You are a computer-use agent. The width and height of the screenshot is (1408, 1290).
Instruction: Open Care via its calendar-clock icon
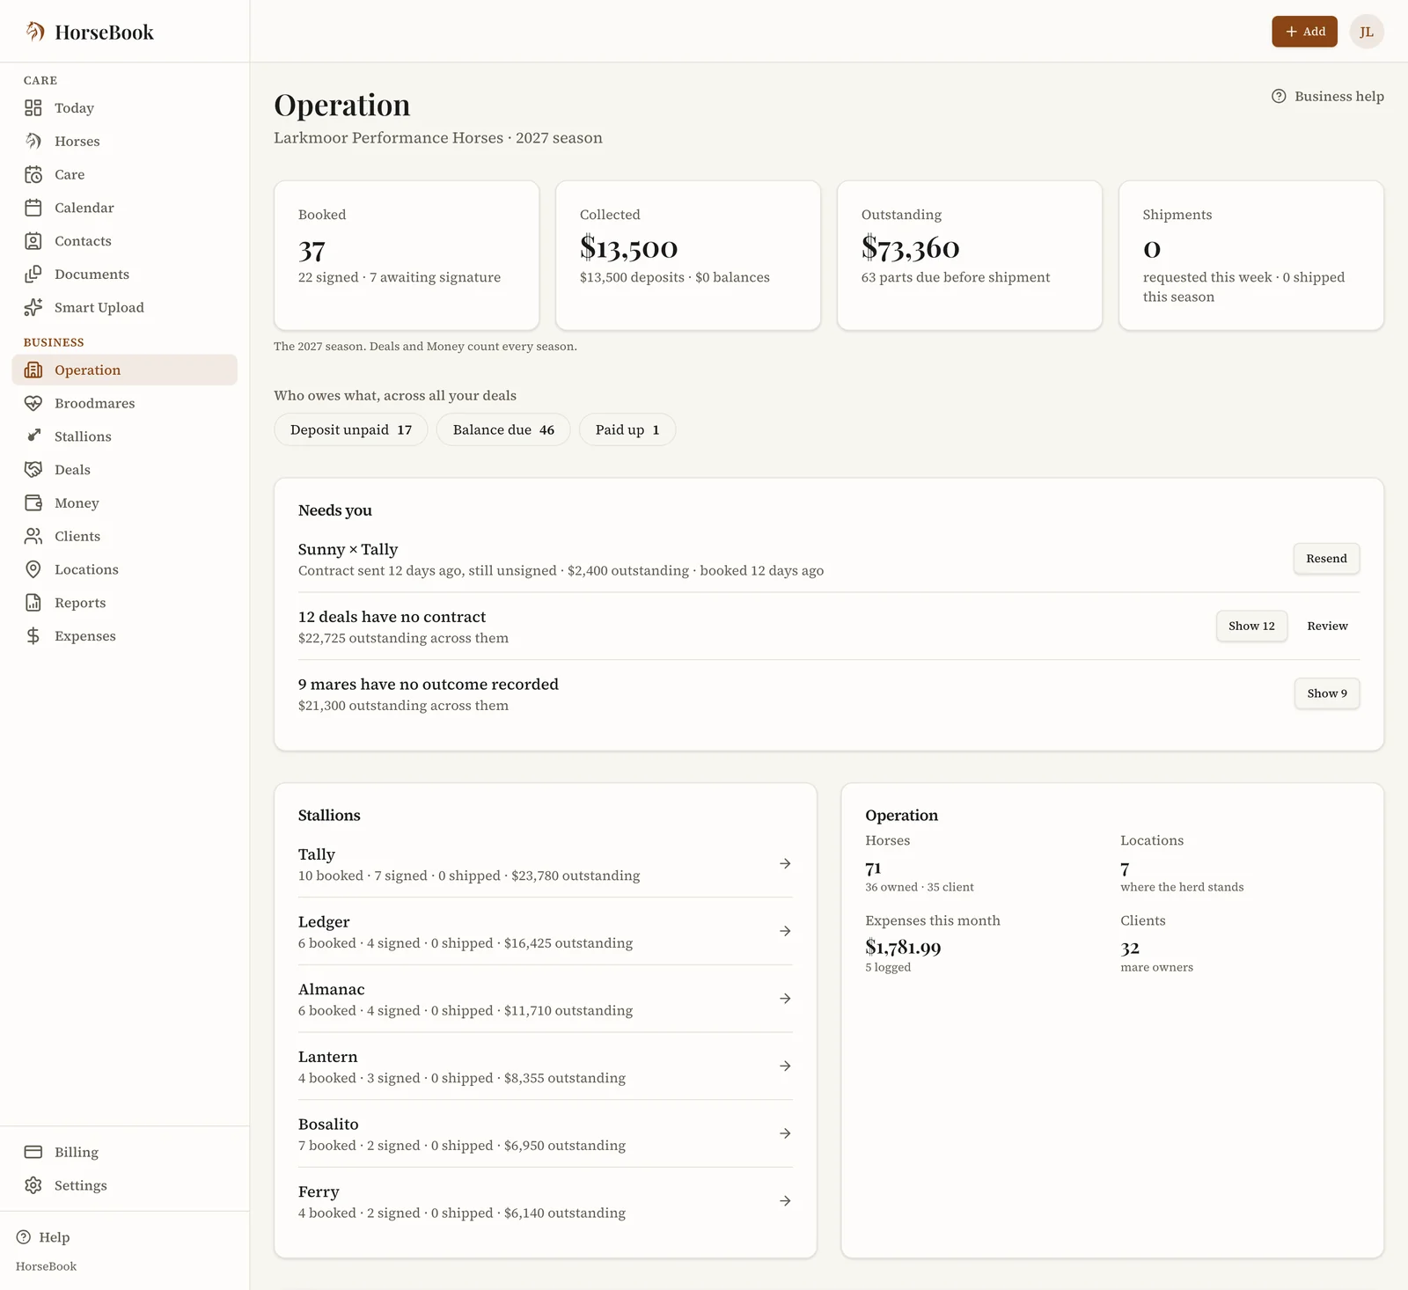[x=33, y=174]
